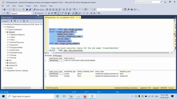Open File Explorer from the taskbar
The image size is (177, 99).
pyautogui.click(x=71, y=96)
